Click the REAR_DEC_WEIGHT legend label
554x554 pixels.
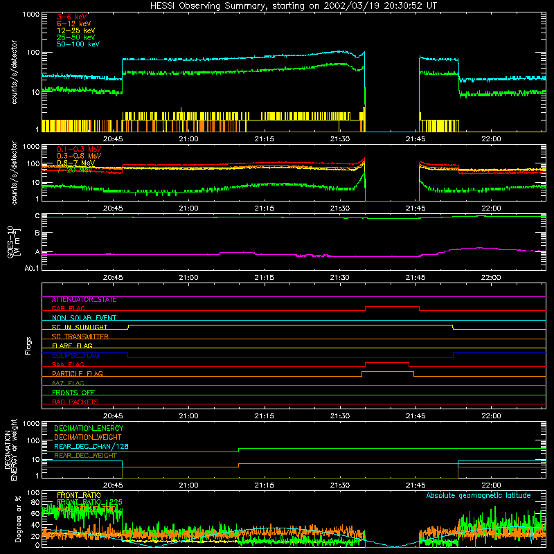pos(85,456)
